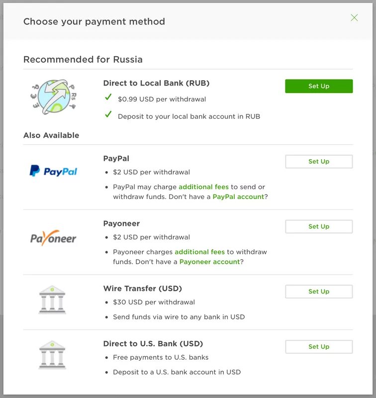
Task: Set up Direct to U.S. Bank
Action: point(318,347)
